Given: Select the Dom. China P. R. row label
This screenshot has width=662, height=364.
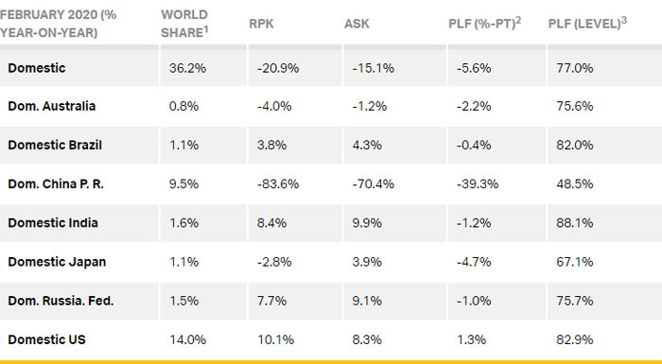Looking at the screenshot, I should click(56, 184).
